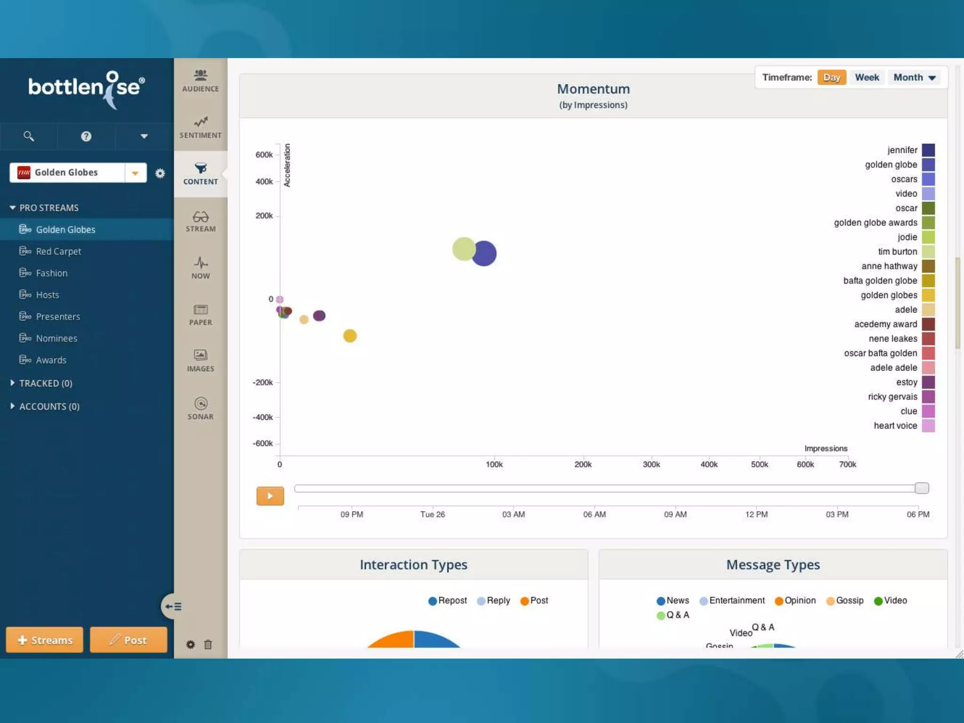Screen dimensions: 964x723
Task: Click the orange Post button
Action: coord(129,640)
